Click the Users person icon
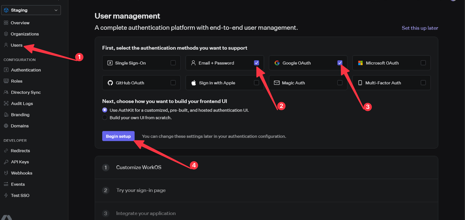This screenshot has width=465, height=220. [6, 45]
